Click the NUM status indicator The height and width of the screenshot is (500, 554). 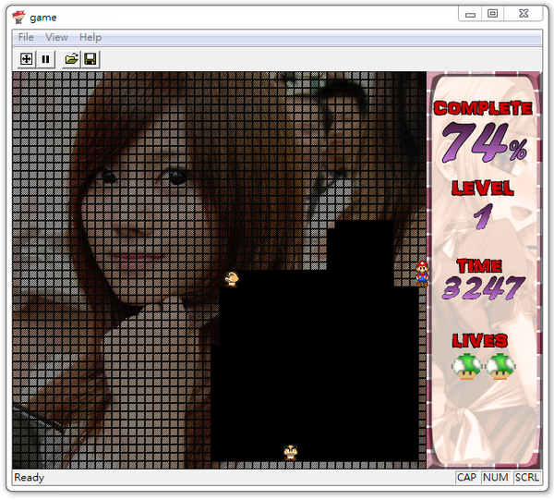coord(495,478)
